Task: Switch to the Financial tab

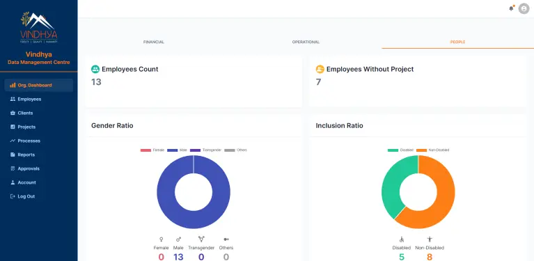Action: 154,42
